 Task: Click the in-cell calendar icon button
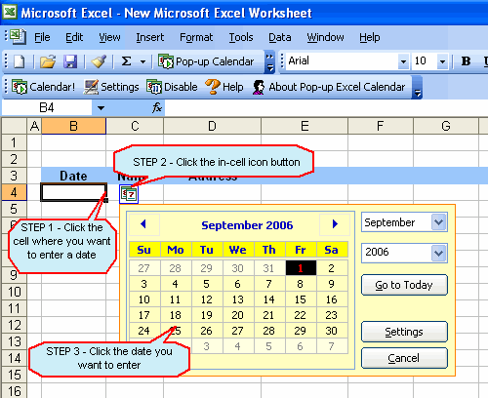(x=129, y=194)
